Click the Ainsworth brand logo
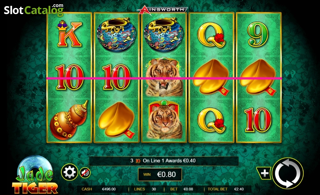The width and height of the screenshot is (320, 195). [x=162, y=10]
